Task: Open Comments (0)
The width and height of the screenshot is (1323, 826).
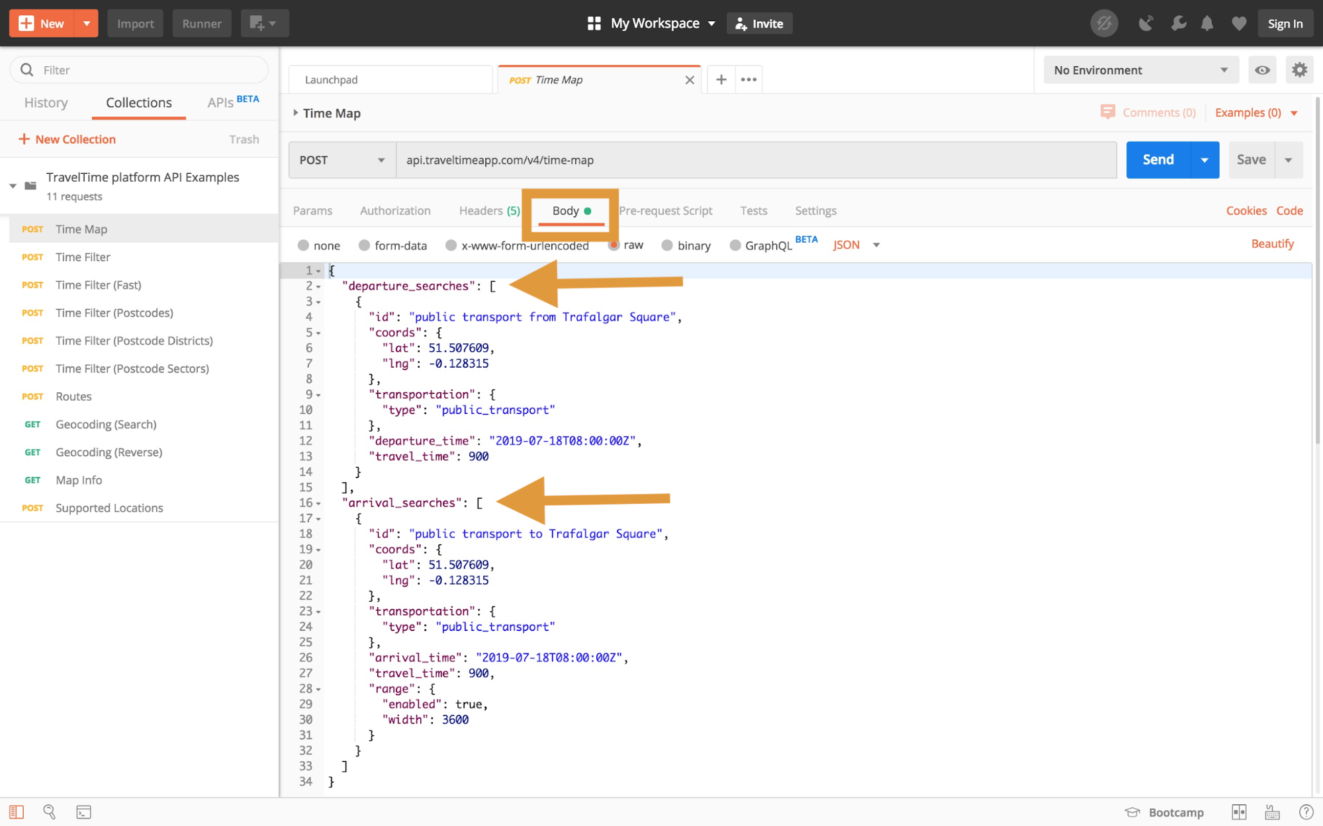Action: [x=1148, y=112]
